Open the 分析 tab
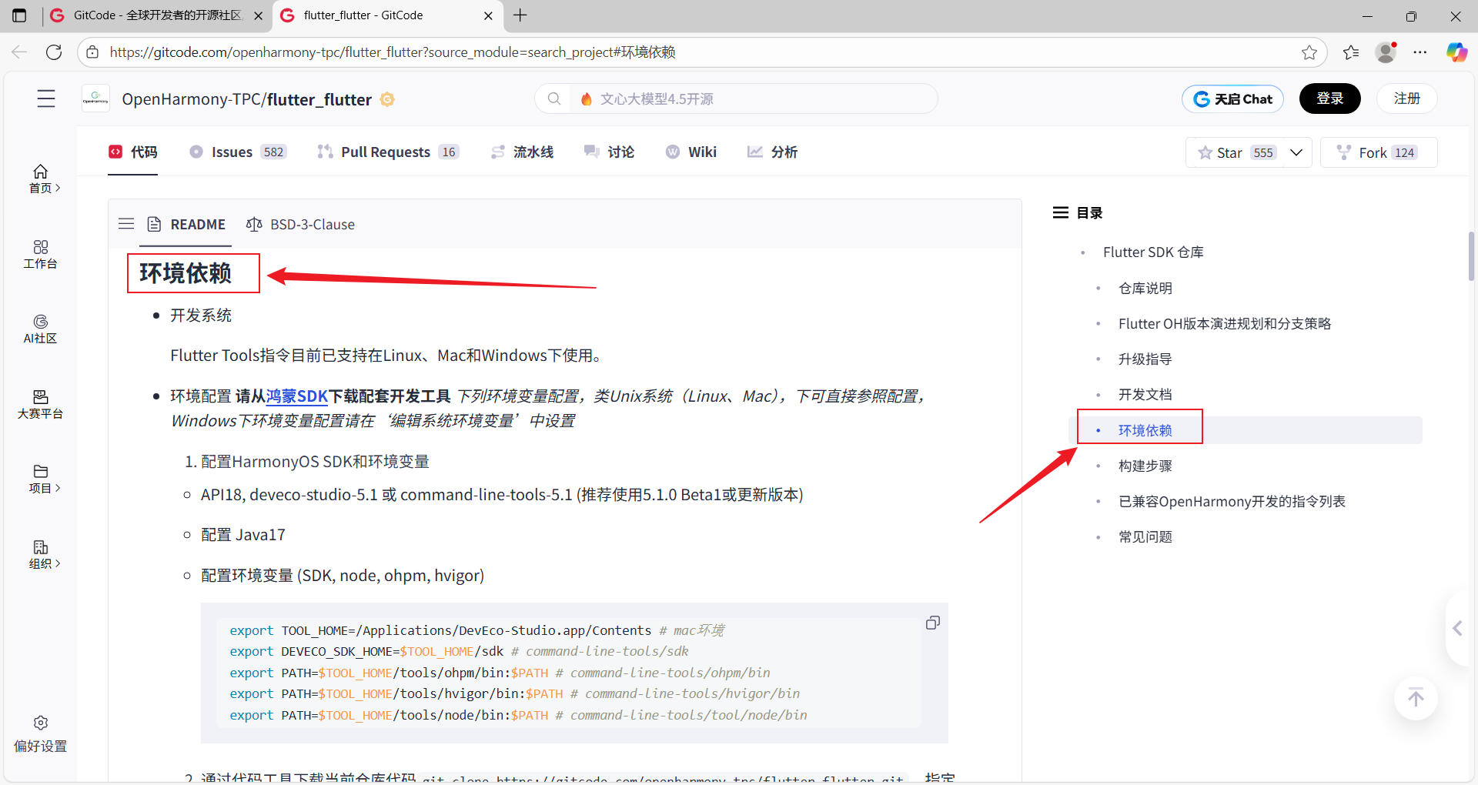Screen dimensions: 1478x785 [772, 152]
